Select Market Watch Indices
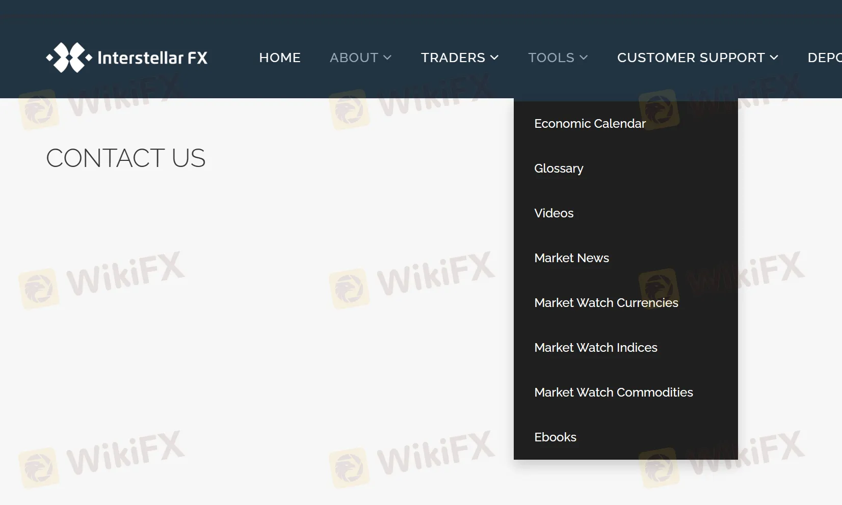The height and width of the screenshot is (505, 842). (595, 348)
